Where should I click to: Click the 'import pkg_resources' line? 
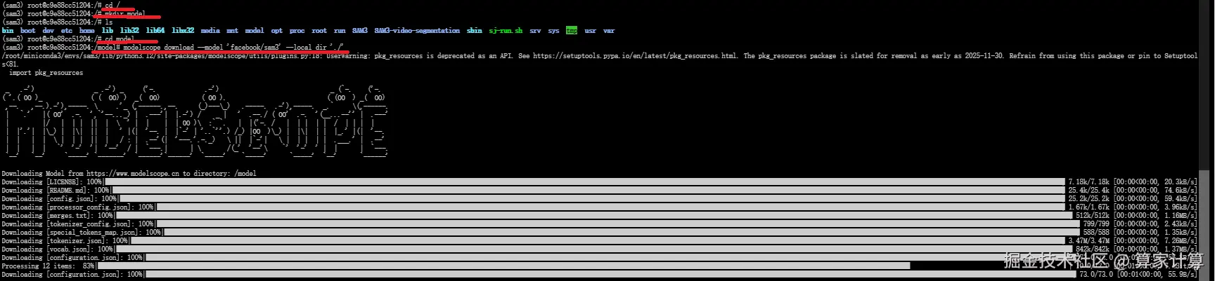[46, 73]
